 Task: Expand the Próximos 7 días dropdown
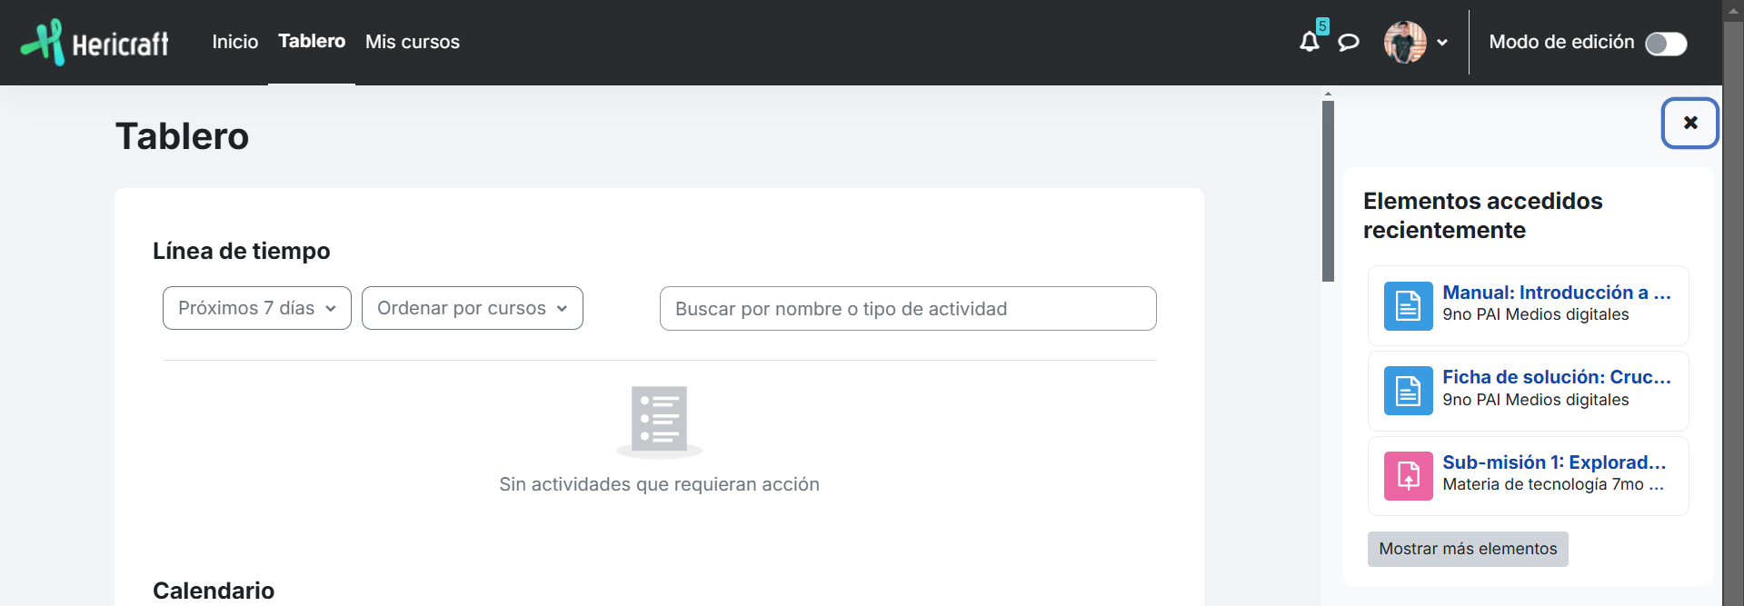click(256, 308)
